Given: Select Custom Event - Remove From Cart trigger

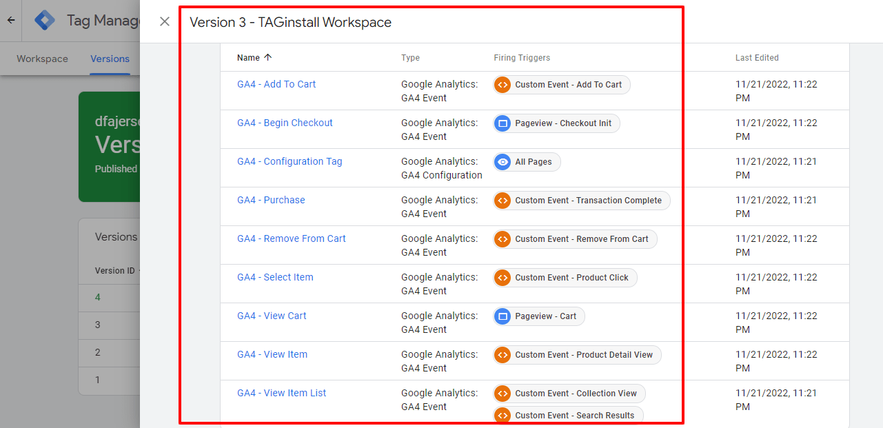Looking at the screenshot, I should click(x=581, y=239).
